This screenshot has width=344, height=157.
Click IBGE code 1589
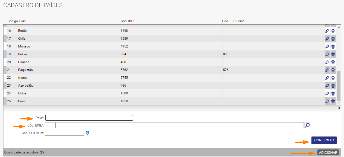point(124,39)
